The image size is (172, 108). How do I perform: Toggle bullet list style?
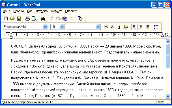click(x=156, y=27)
